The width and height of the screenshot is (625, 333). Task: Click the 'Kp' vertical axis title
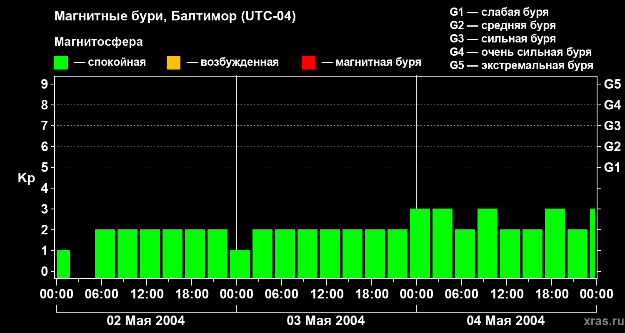point(26,178)
